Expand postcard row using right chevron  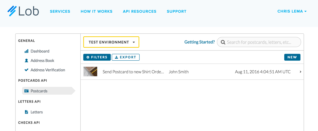tap(301, 72)
